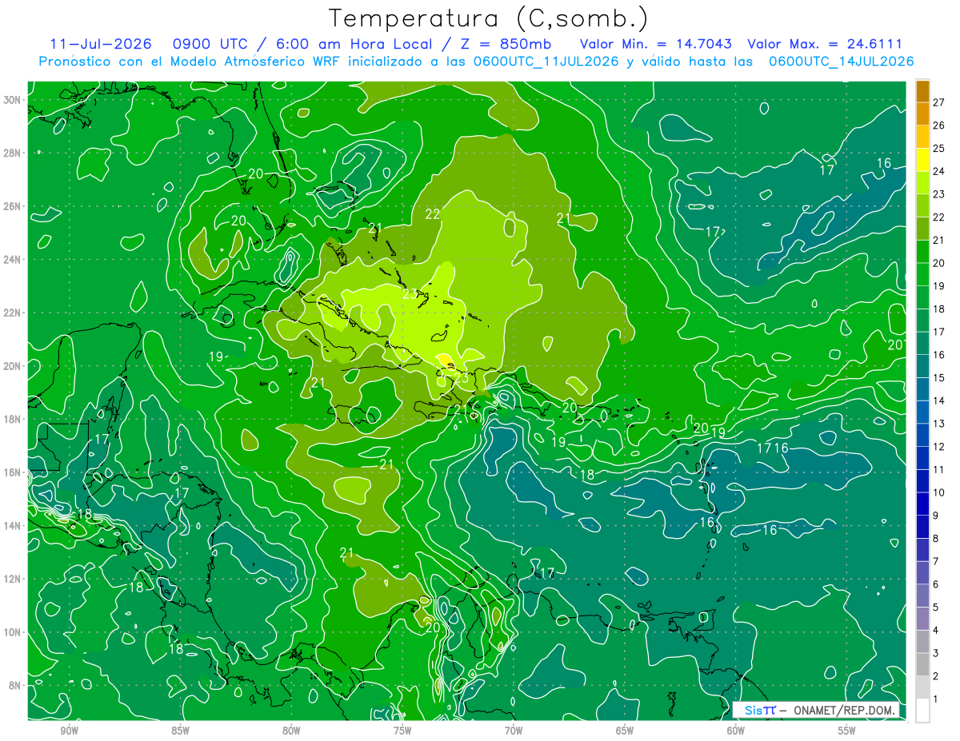Click the yellow colorbar swatch between 24 and 25
Screen dimensions: 960x741
pos(922,160)
